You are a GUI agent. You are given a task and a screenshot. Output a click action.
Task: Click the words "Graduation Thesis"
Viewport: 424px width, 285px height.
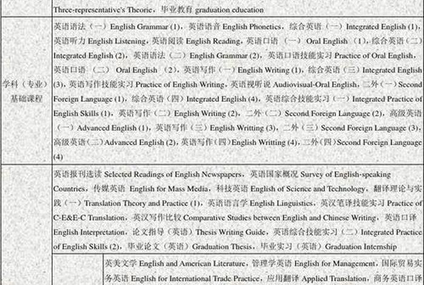click(x=222, y=247)
